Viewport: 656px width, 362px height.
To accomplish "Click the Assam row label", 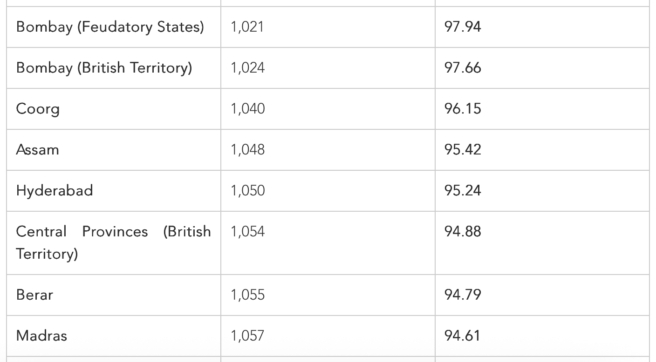I will tap(37, 150).
